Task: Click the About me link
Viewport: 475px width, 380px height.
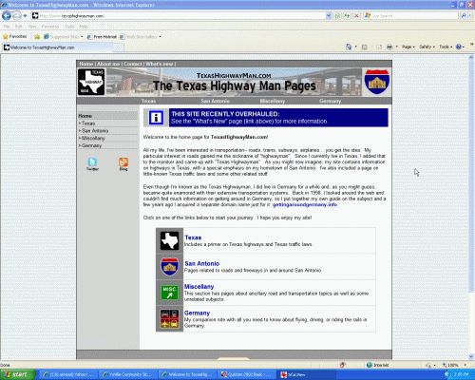Action: (x=108, y=64)
